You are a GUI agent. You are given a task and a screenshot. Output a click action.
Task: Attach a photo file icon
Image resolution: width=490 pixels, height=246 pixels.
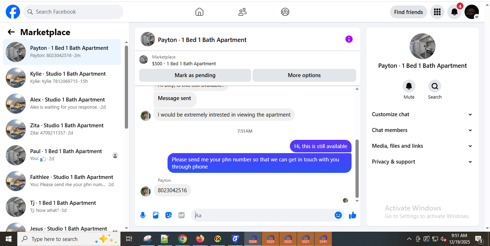156,215
